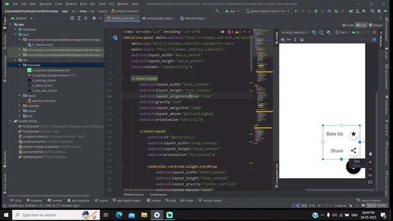Open the Logcat tool window
393x221 pixels.
pos(101,201)
